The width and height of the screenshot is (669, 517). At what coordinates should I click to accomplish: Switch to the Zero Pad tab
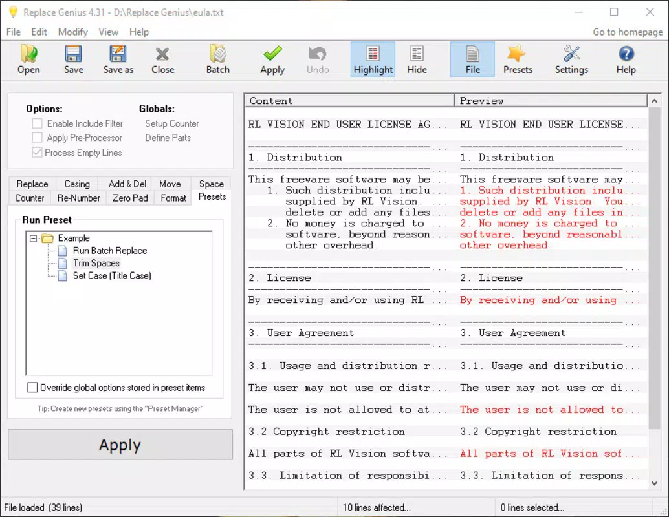click(130, 198)
